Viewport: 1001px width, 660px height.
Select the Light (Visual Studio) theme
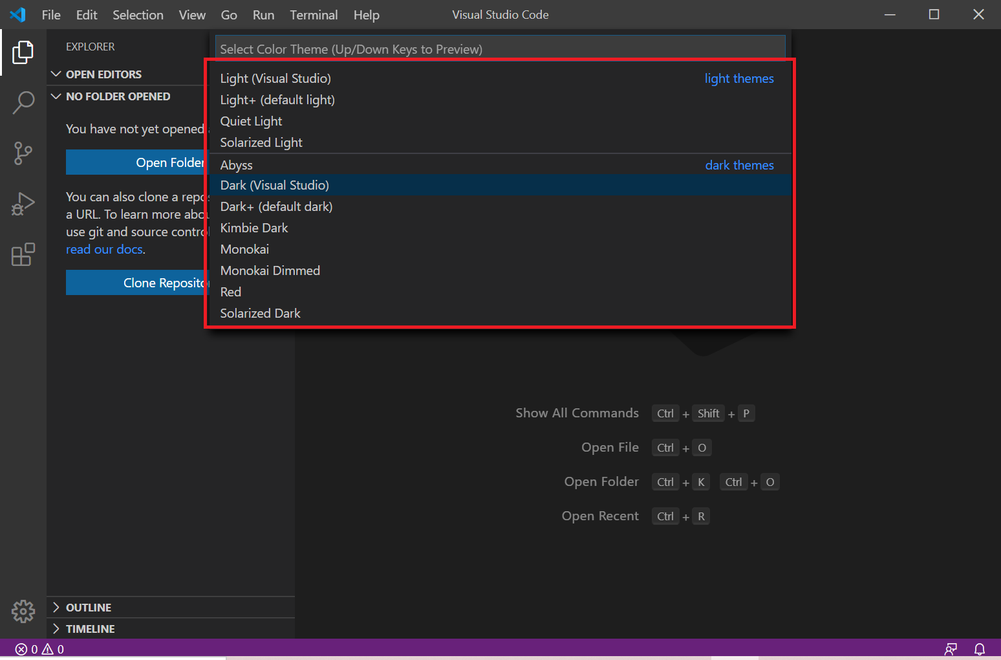pos(500,78)
